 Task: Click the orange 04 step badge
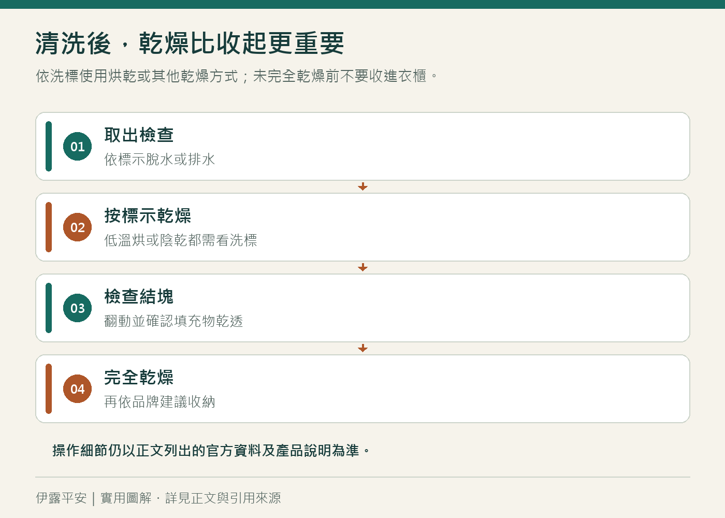[x=78, y=389]
